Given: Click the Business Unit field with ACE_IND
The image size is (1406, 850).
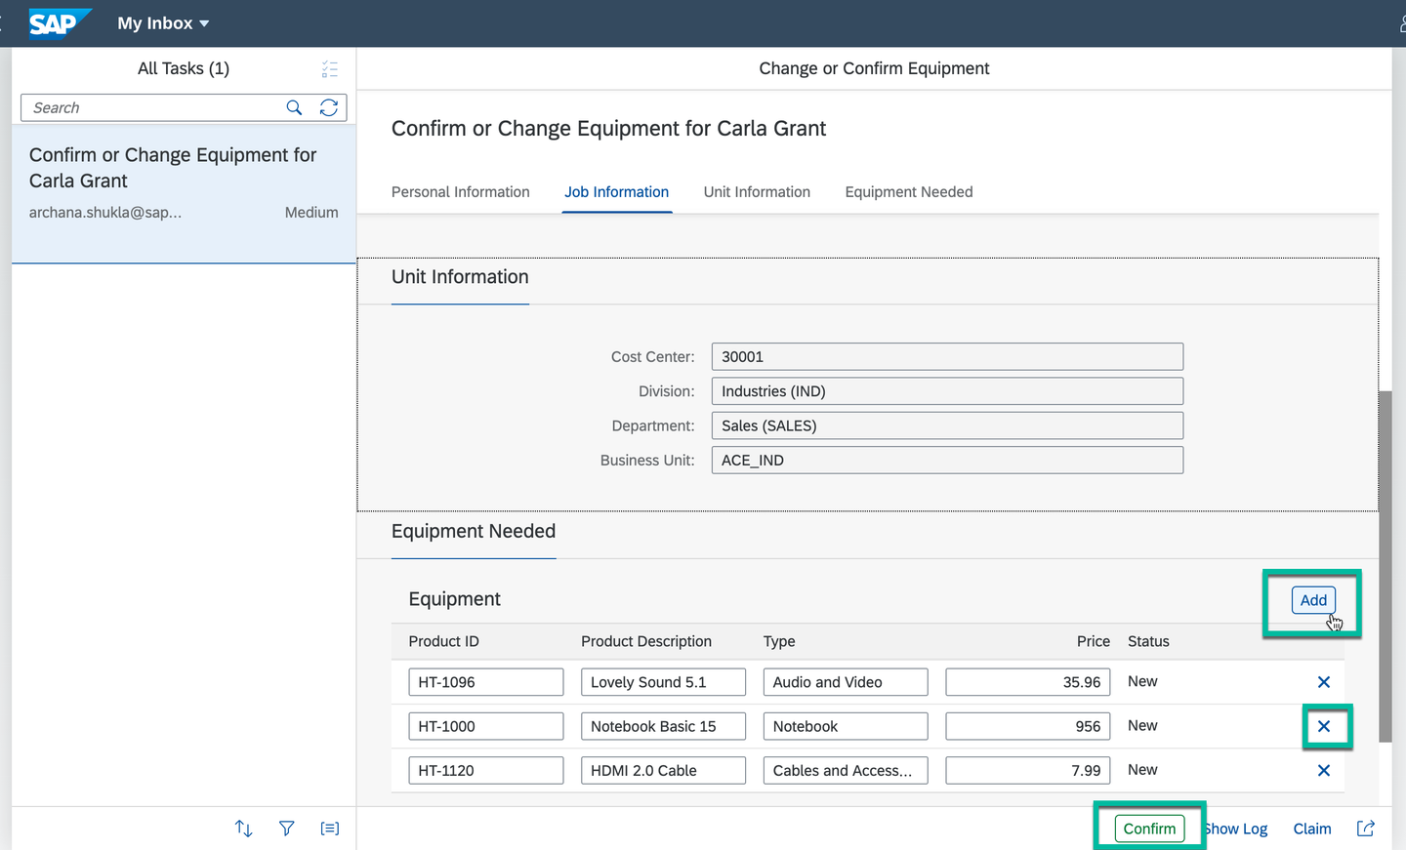Looking at the screenshot, I should pos(947,460).
